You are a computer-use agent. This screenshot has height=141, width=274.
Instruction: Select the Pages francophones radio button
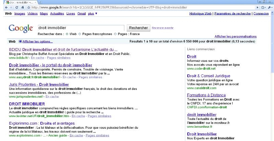click(80, 34)
